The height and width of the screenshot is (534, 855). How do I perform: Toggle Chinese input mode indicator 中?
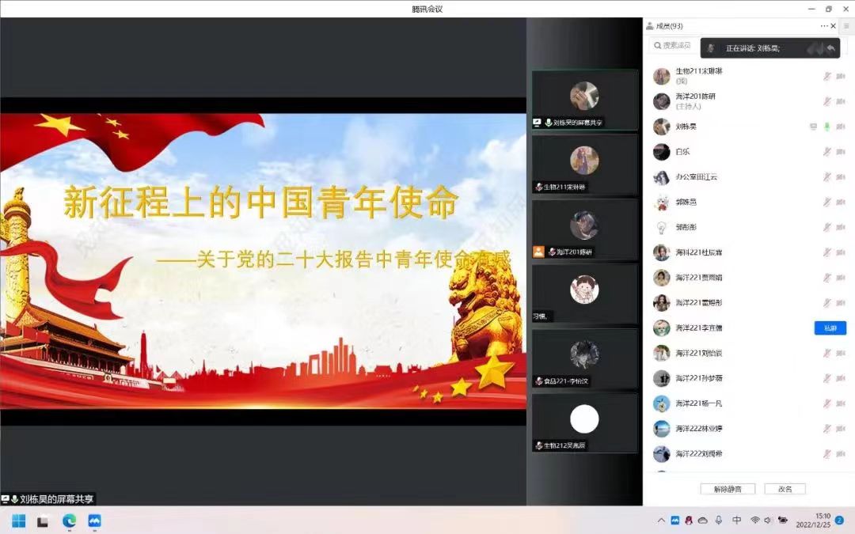737,521
